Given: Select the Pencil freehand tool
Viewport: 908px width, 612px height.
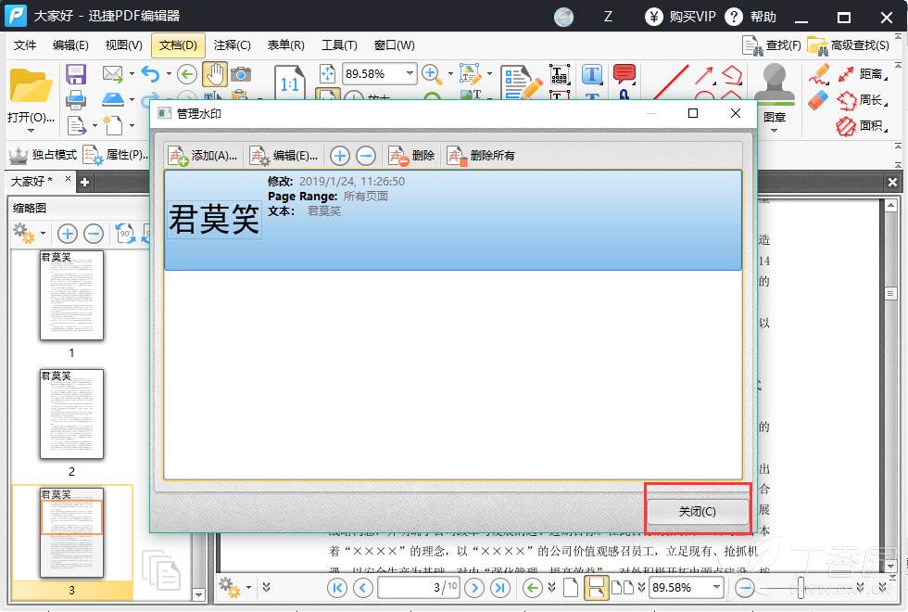Looking at the screenshot, I should coord(819,74).
